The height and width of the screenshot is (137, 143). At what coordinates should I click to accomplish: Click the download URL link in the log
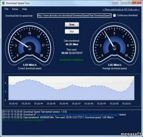tap(78, 114)
